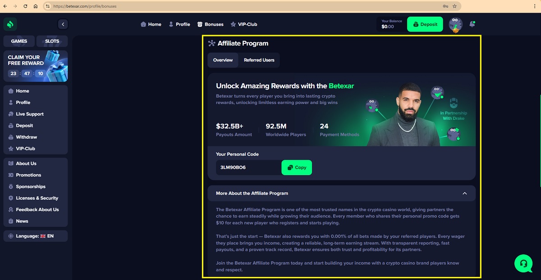Image resolution: width=541 pixels, height=280 pixels.
Task: Click the green Deposit button
Action: point(425,24)
